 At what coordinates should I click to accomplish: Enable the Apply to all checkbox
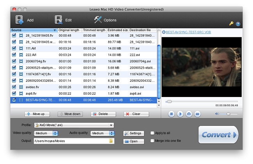152,133
